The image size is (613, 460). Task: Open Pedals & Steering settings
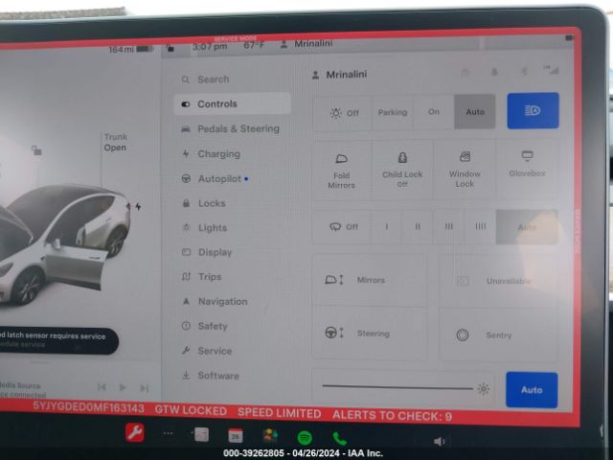(232, 128)
